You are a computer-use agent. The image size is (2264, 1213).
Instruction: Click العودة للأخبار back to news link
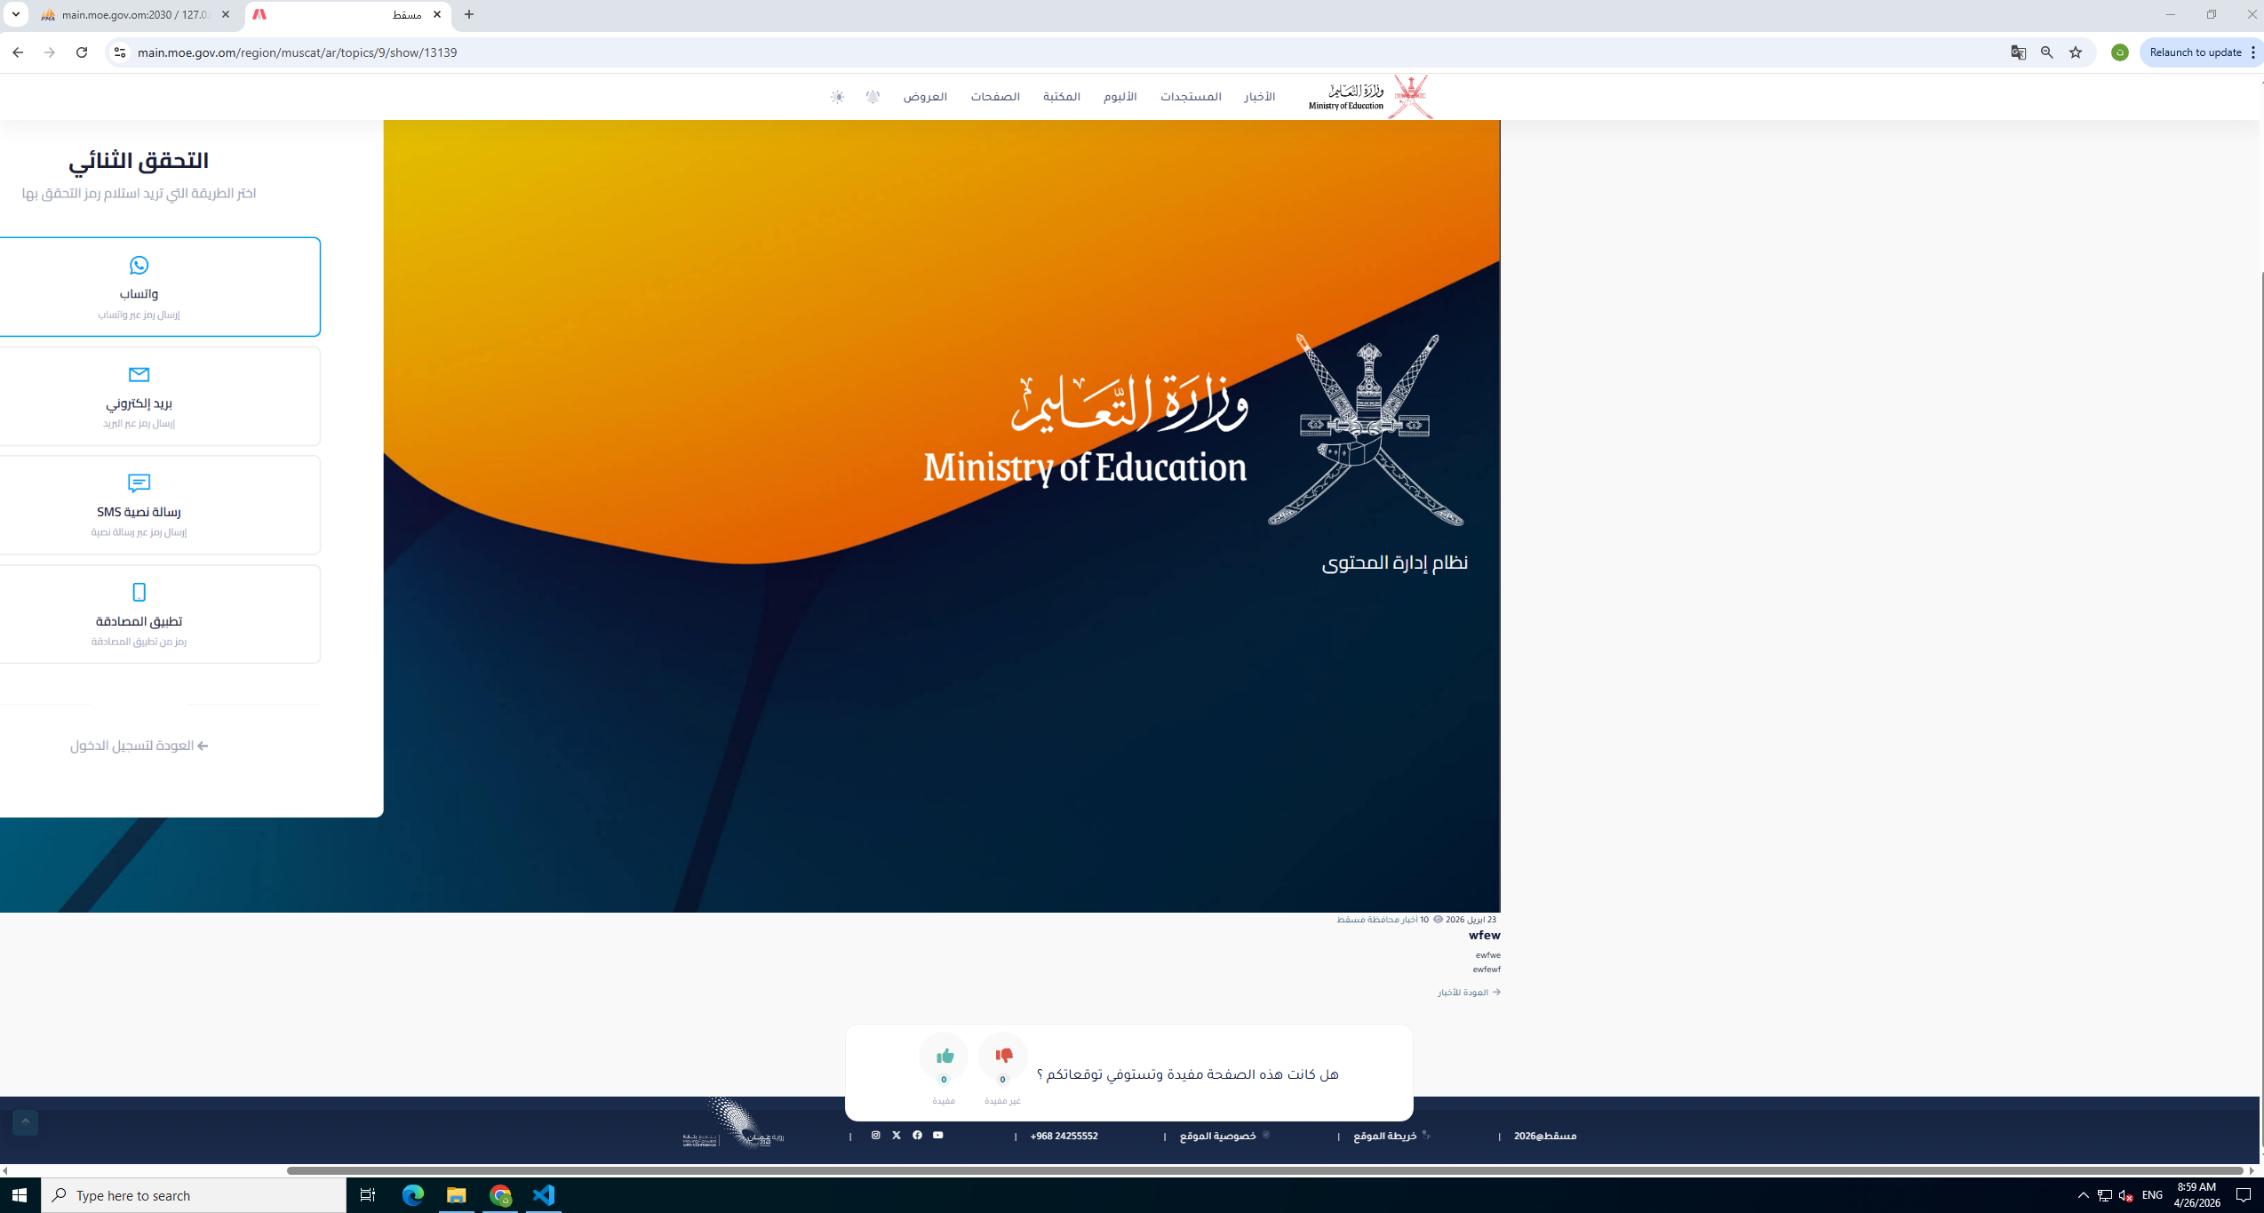click(x=1469, y=992)
